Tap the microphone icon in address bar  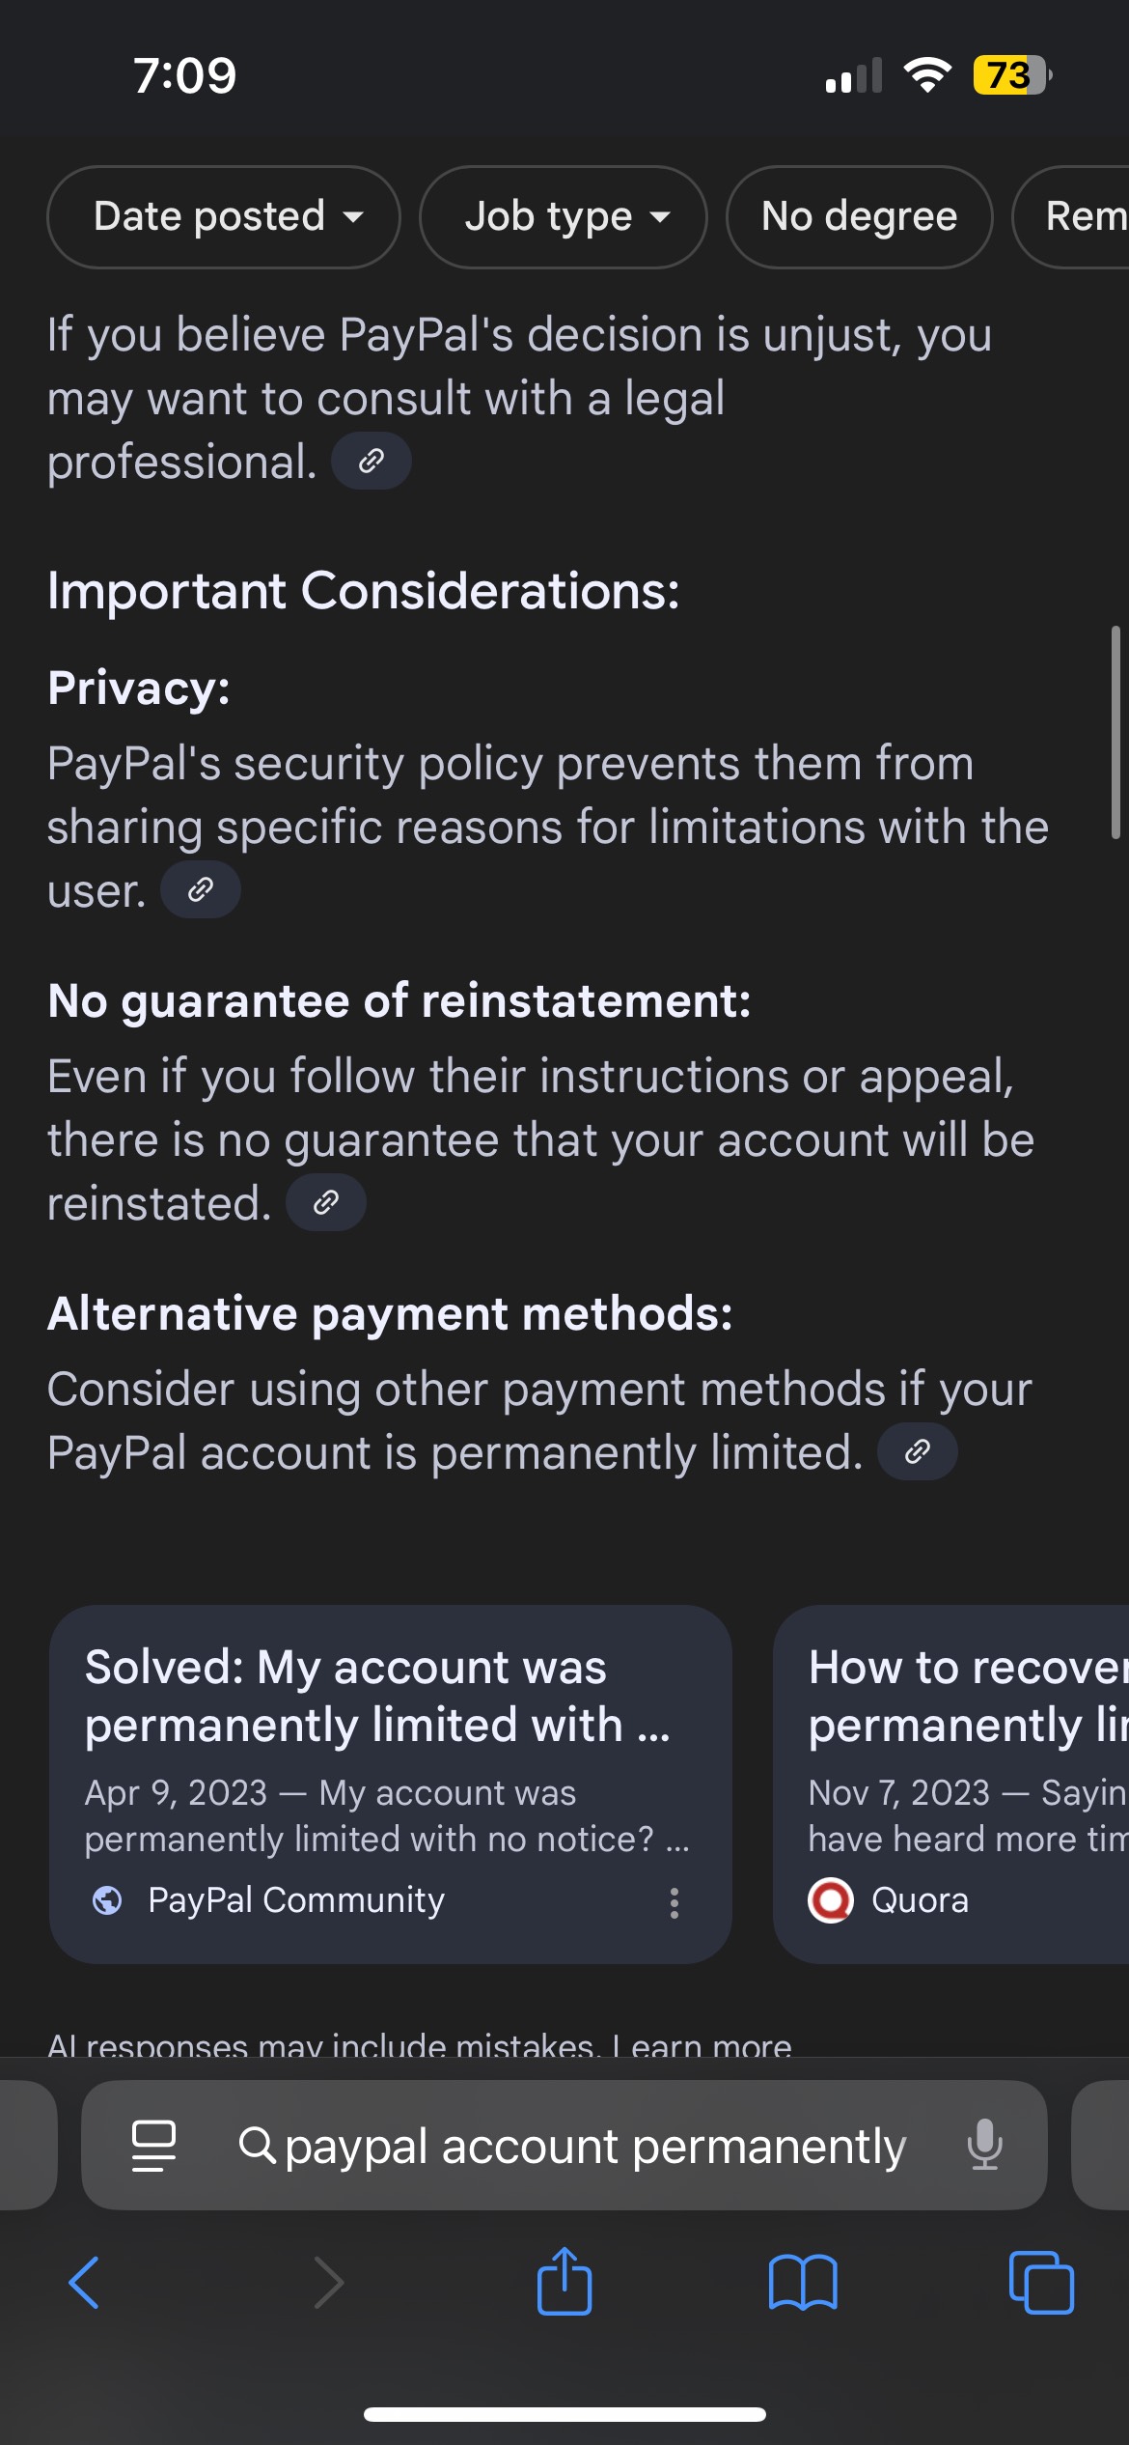click(984, 2145)
